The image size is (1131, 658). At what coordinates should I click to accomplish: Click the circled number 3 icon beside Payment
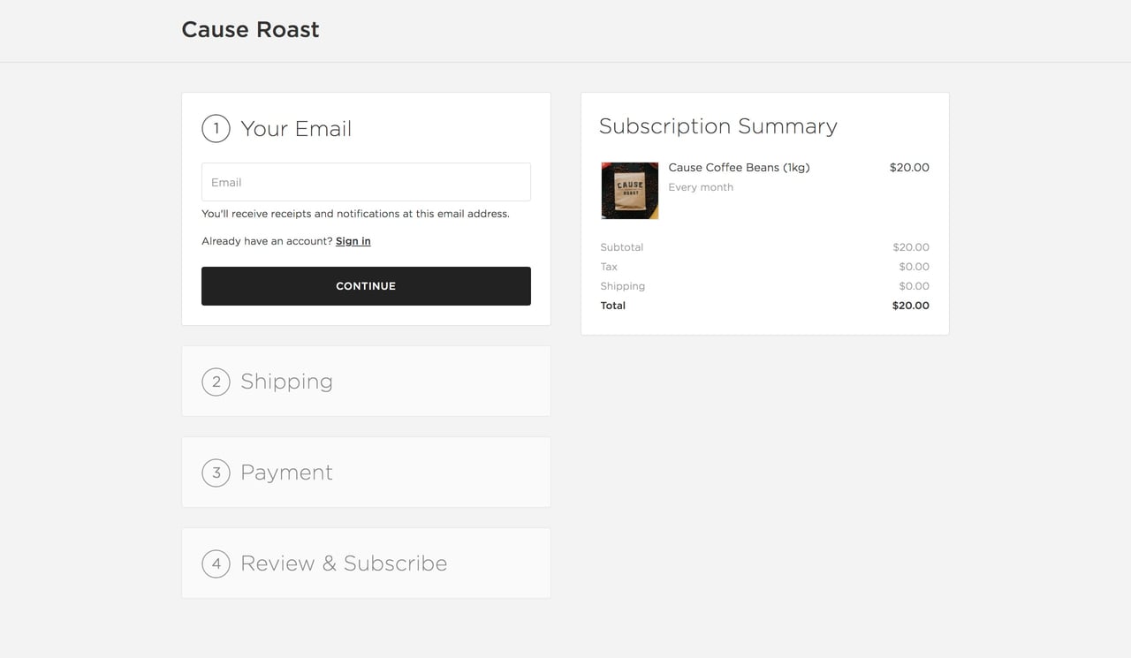tap(216, 473)
